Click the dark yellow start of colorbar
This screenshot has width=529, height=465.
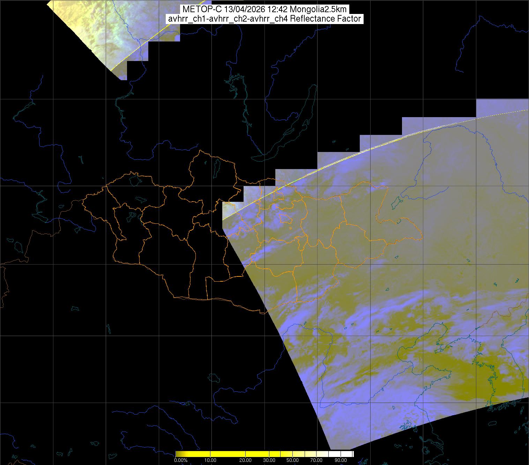pyautogui.click(x=179, y=454)
